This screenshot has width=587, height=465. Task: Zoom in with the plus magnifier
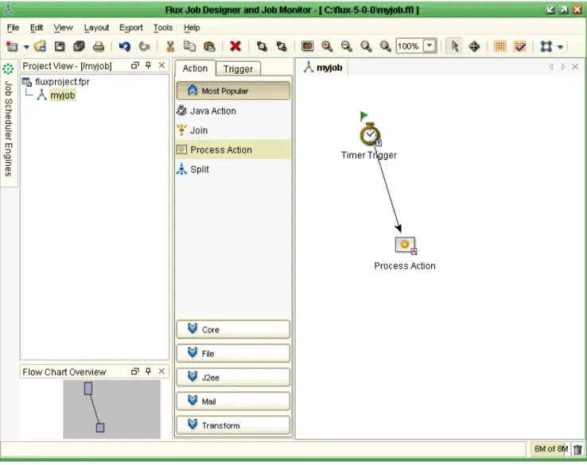coord(327,46)
